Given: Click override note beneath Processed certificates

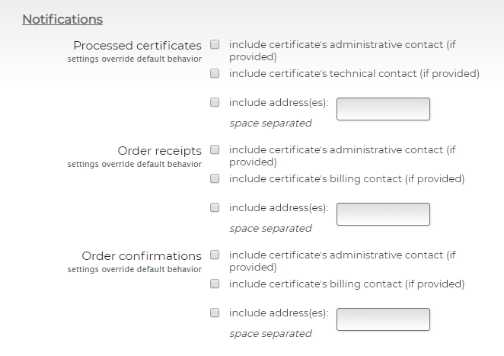Looking at the screenshot, I should click(x=134, y=59).
